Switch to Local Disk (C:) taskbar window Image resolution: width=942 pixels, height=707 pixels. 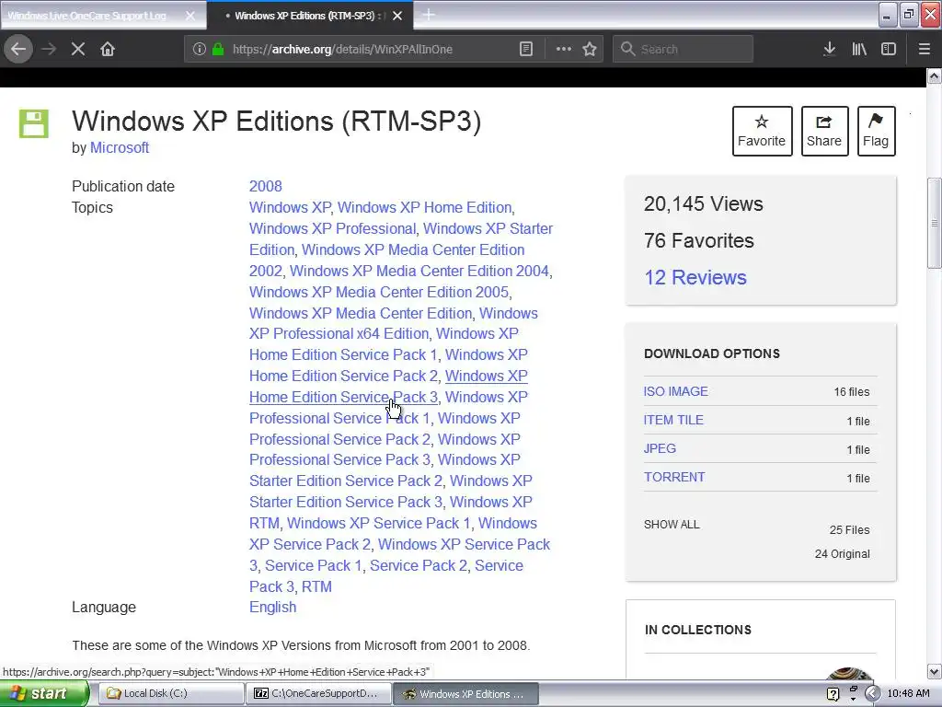tap(170, 693)
